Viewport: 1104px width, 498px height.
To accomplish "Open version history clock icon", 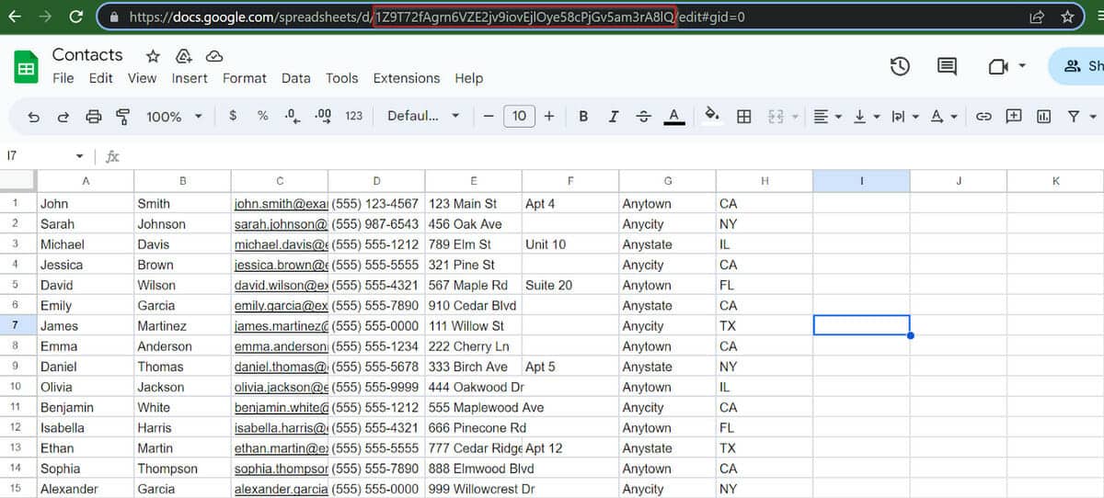I will (x=900, y=66).
